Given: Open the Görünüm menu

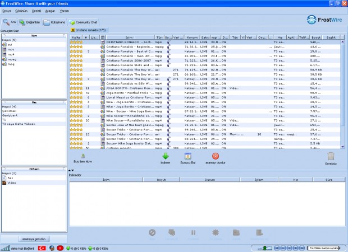Looking at the screenshot, I should pyautogui.click(x=21, y=11).
